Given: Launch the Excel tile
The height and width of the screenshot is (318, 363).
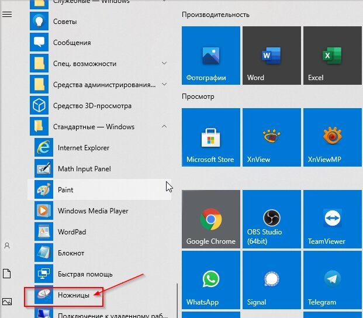Looking at the screenshot, I should click(333, 56).
